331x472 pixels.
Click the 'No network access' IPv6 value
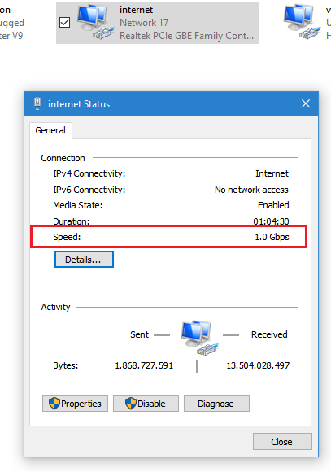click(x=251, y=190)
